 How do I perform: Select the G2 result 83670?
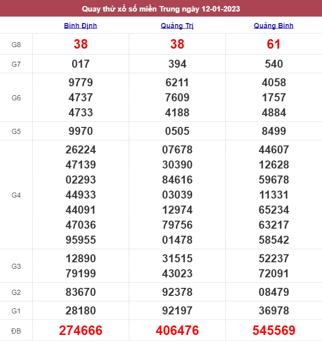coord(80,292)
